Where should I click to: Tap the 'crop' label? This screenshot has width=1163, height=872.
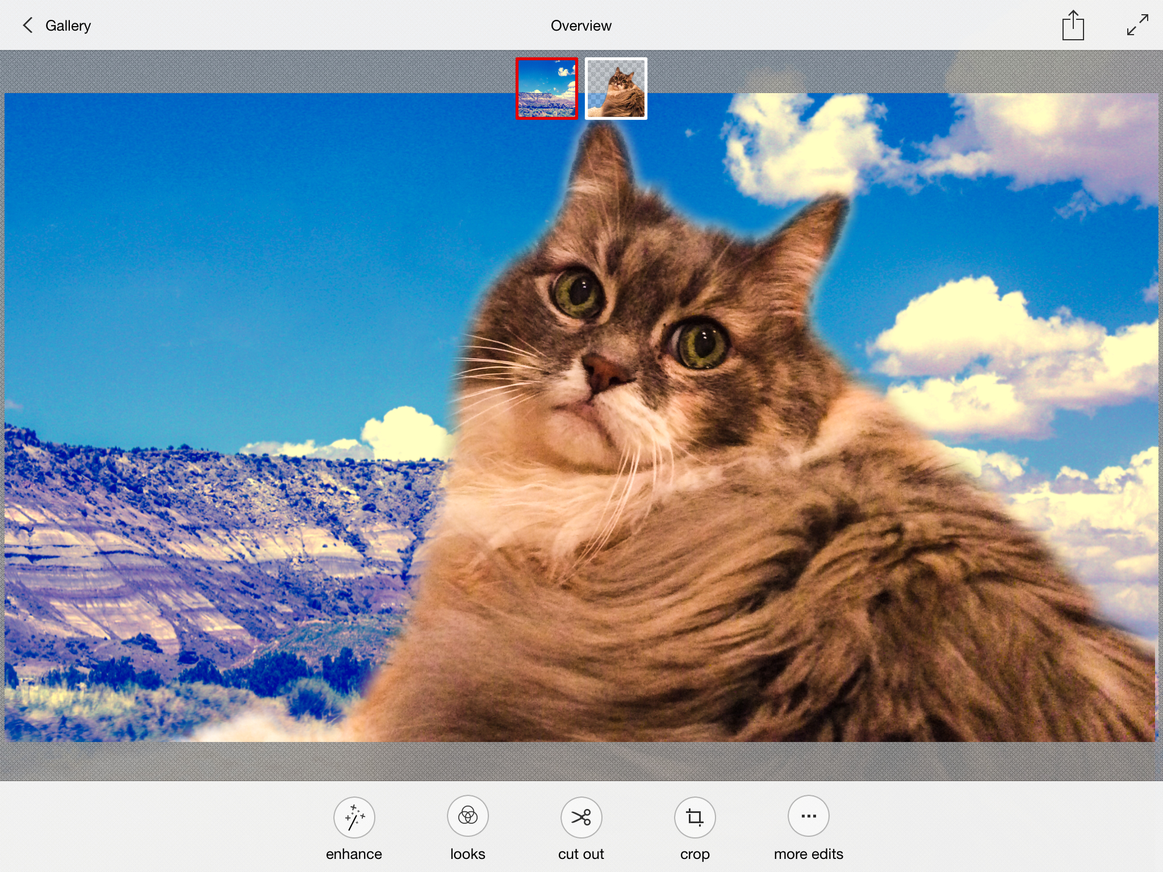[695, 854]
